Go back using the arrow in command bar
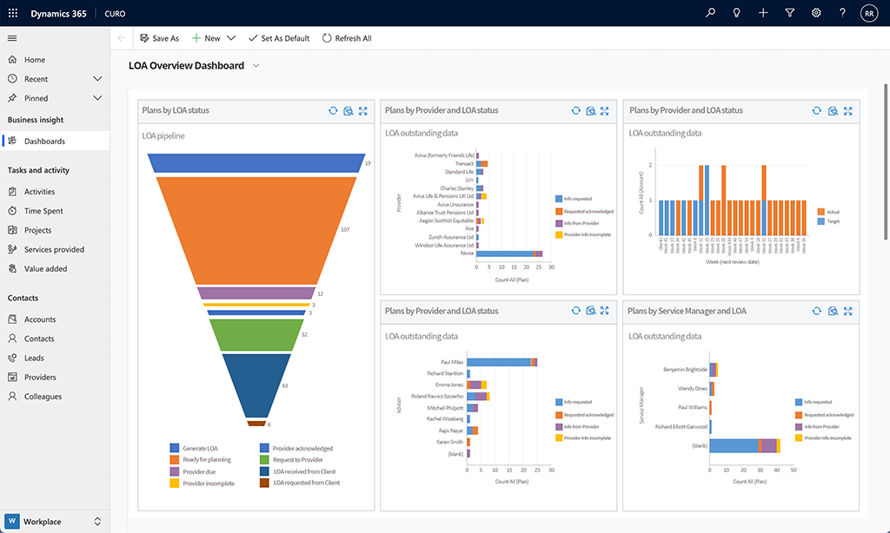The width and height of the screenshot is (890, 533). point(122,38)
